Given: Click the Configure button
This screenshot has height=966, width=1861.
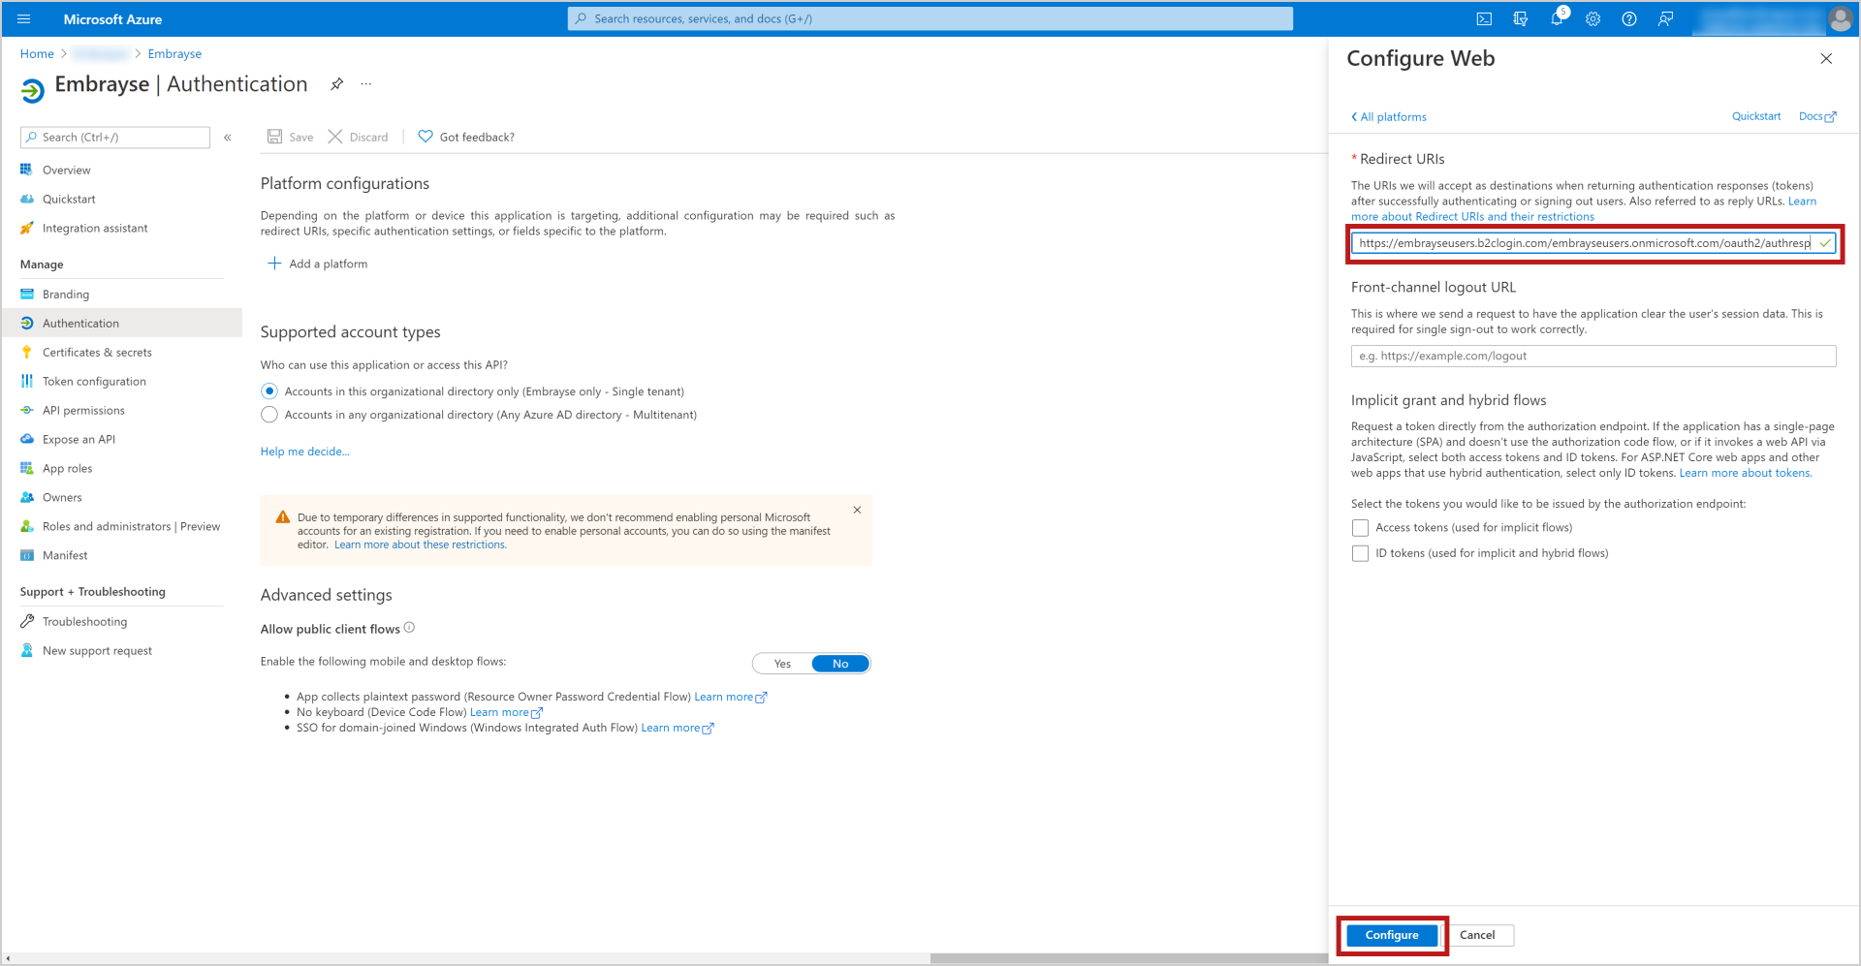Looking at the screenshot, I should click(1392, 935).
